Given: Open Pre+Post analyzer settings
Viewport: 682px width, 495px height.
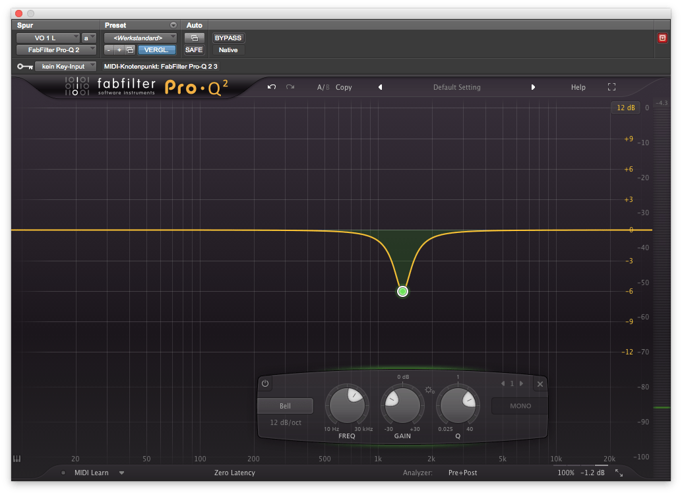Looking at the screenshot, I should 463,473.
